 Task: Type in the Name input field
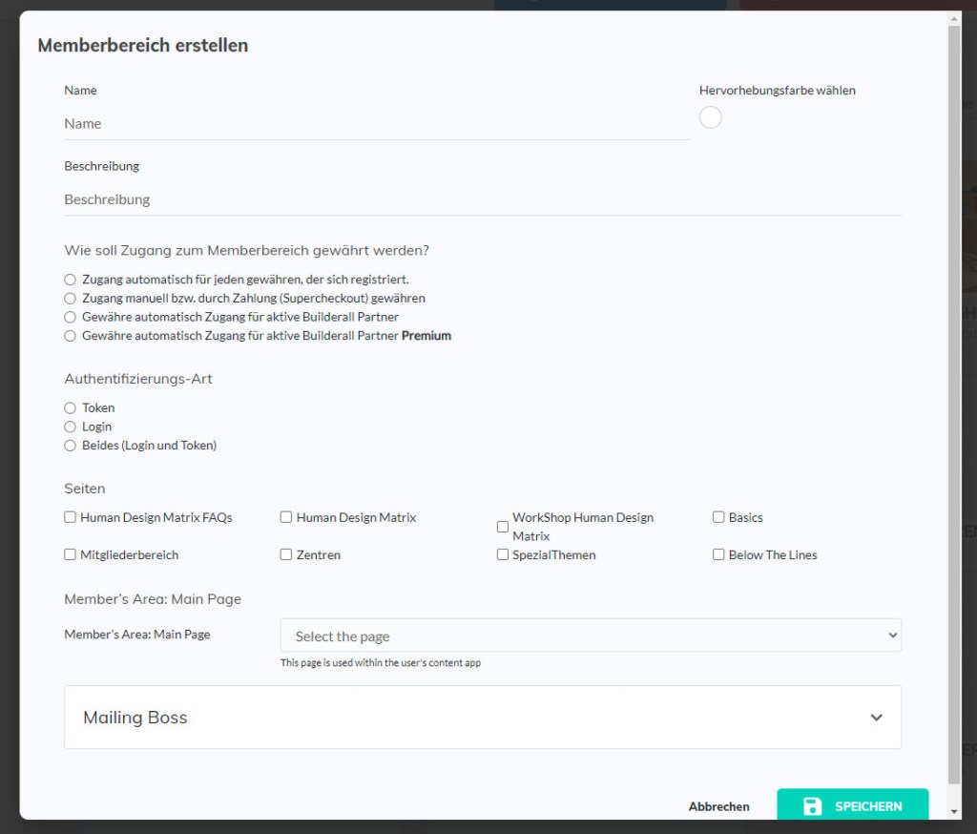[377, 123]
